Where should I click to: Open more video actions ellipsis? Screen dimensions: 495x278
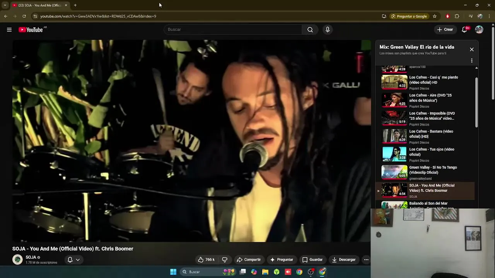(366, 259)
